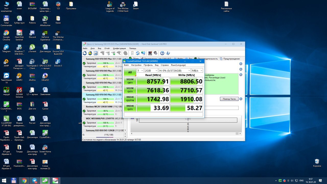Click the refresh icon in Hard Disk Sentinel toolbar

[x=85, y=53]
